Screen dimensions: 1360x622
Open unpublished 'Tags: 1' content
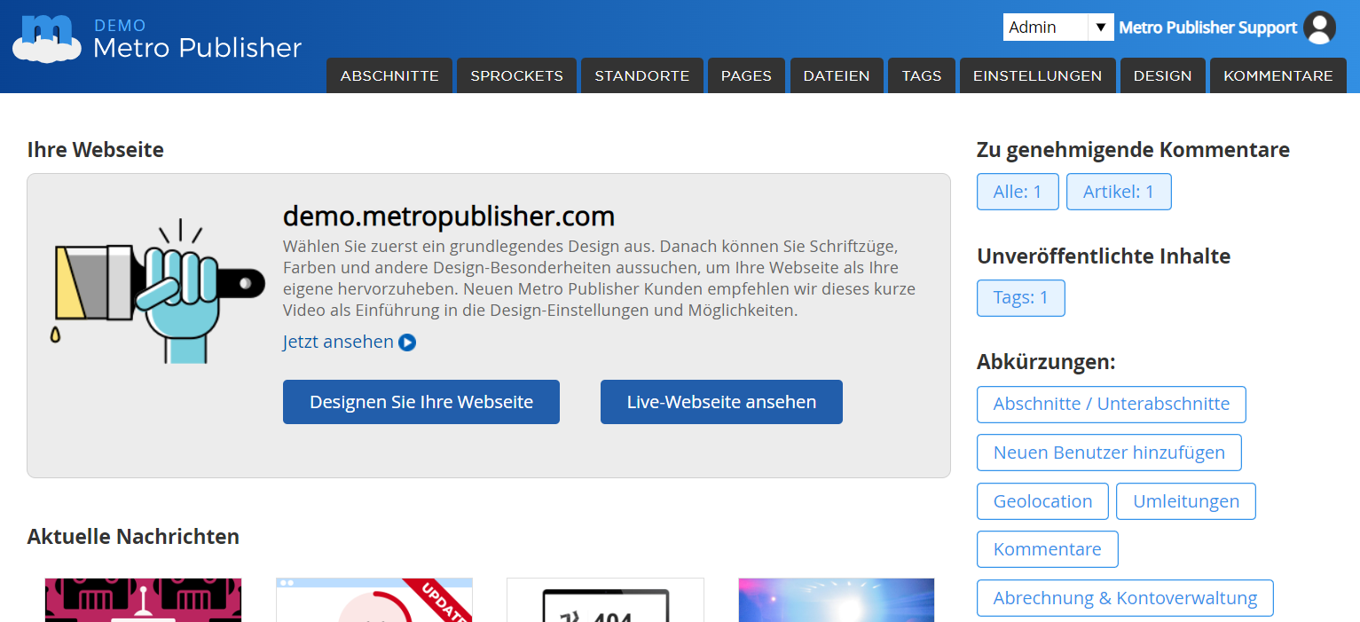pos(1021,298)
